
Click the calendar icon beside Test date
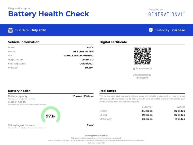click(10, 30)
